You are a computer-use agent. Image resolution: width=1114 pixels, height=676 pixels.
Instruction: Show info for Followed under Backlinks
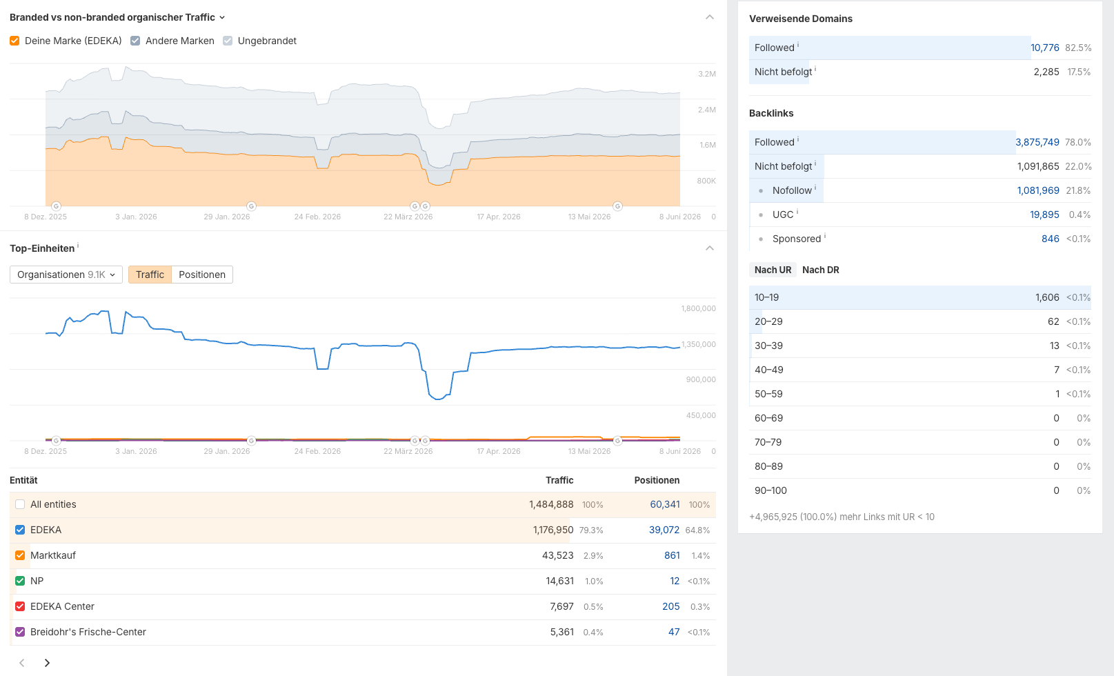click(x=798, y=139)
